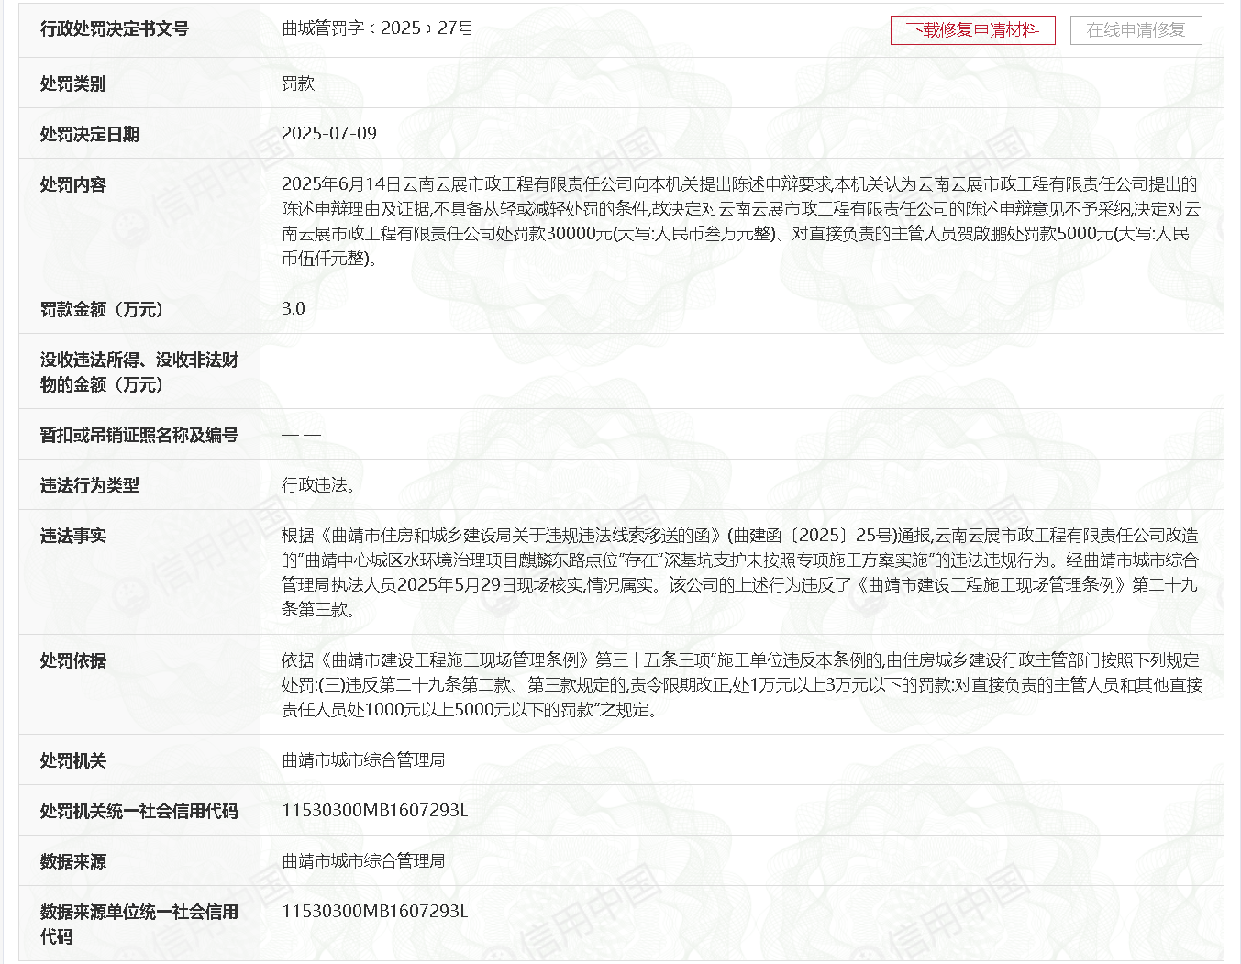Click the 行政违法 value text
The height and width of the screenshot is (964, 1241).
coord(317,485)
